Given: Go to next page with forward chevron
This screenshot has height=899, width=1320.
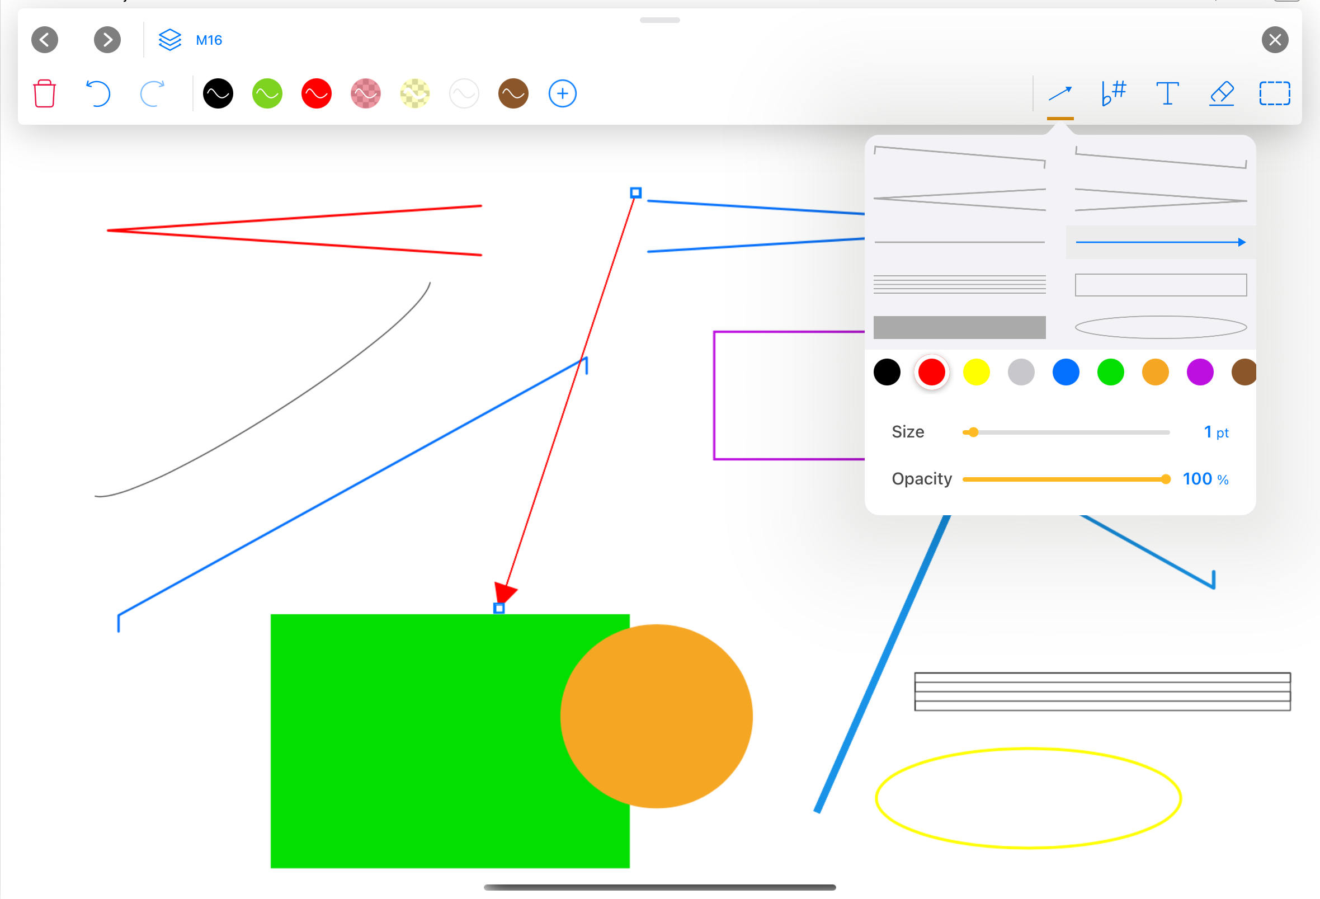Looking at the screenshot, I should pyautogui.click(x=107, y=40).
